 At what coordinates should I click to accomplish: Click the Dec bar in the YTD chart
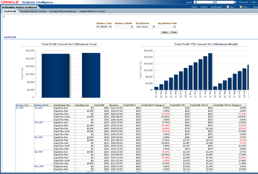[210, 72]
